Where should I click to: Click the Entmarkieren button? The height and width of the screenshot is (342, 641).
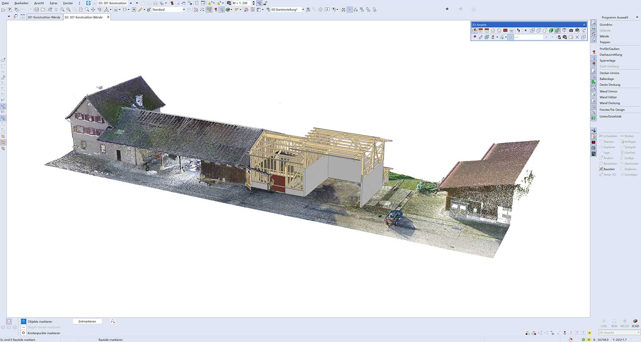pyautogui.click(x=87, y=321)
